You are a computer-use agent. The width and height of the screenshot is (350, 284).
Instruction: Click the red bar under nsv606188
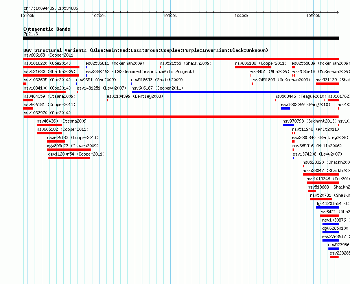coord(253,67)
